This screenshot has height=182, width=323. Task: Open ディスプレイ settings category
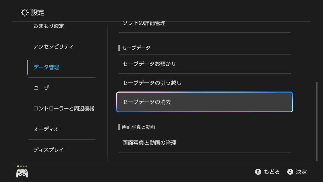[49, 150]
